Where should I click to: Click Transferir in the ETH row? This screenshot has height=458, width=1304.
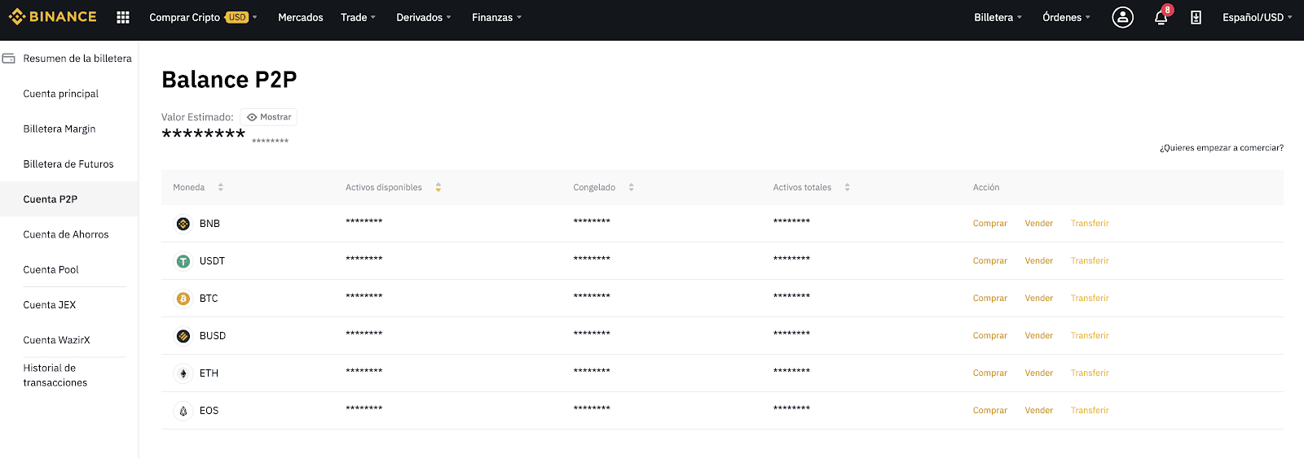1090,373
